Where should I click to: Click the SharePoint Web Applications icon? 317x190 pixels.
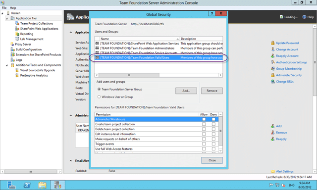click(x=17, y=29)
